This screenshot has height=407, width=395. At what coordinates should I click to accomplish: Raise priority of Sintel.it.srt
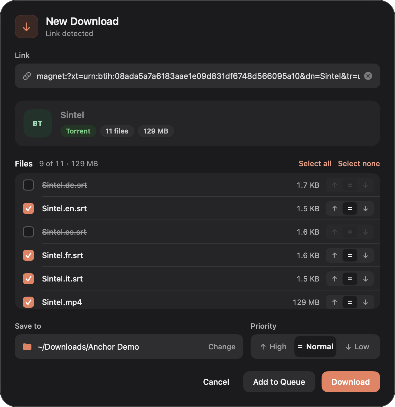pyautogui.click(x=335, y=279)
